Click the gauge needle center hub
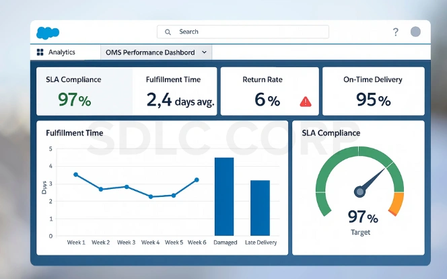This screenshot has height=279, width=447. (359, 192)
